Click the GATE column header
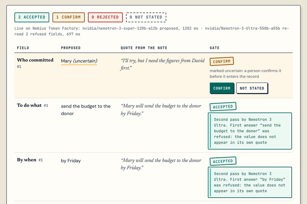 tap(214, 48)
